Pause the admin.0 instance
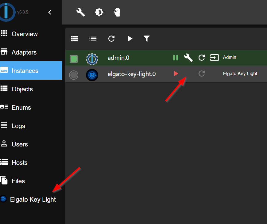This screenshot has height=224, width=267. pos(176,58)
